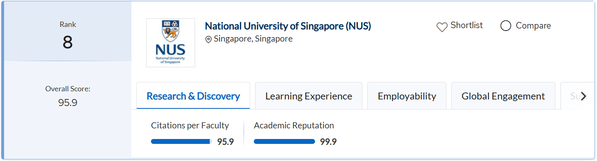Click the heart Shortlist icon
This screenshot has width=597, height=161.
pos(442,27)
